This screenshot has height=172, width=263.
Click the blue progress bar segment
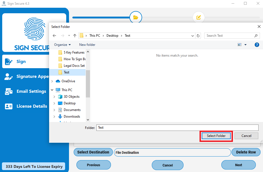[101, 17]
